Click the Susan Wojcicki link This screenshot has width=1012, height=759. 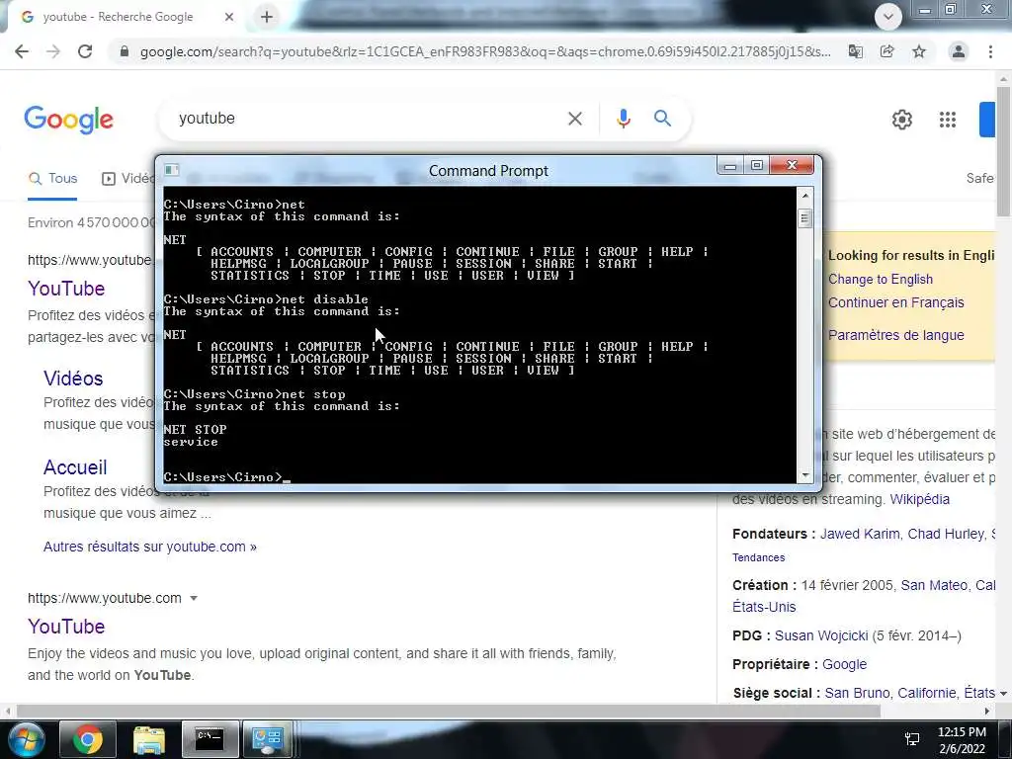821,635
